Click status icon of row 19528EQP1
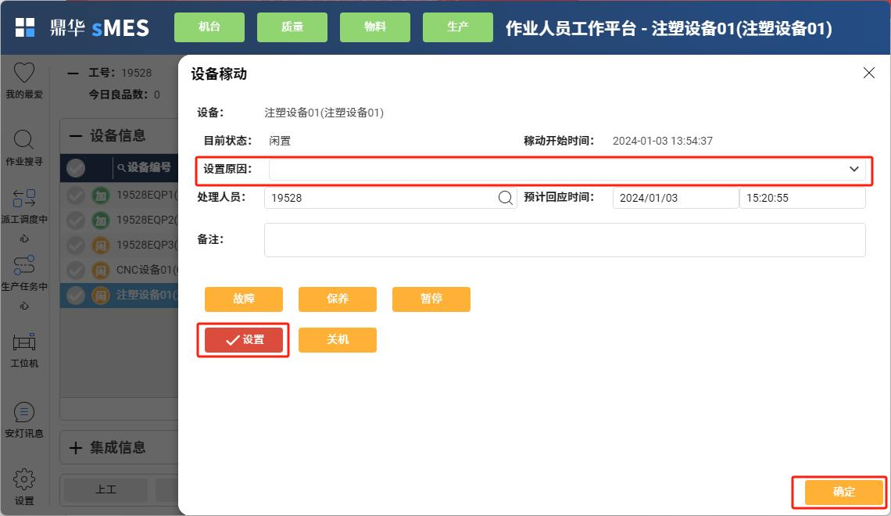Viewport: 891px width, 516px height. 101,195
